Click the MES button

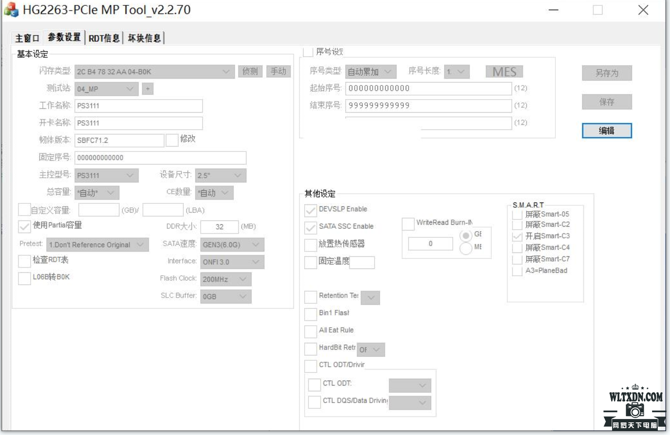(504, 72)
